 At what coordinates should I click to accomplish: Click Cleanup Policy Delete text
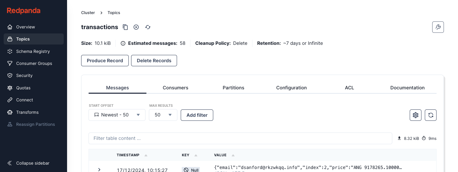click(221, 43)
